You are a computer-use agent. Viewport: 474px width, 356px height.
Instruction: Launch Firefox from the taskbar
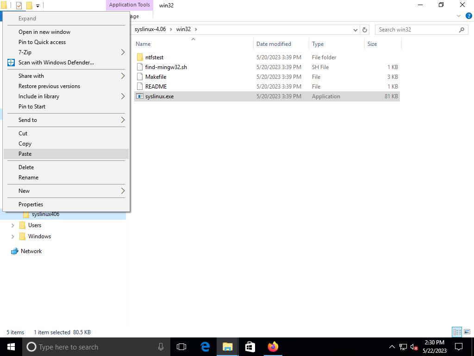coord(273,347)
